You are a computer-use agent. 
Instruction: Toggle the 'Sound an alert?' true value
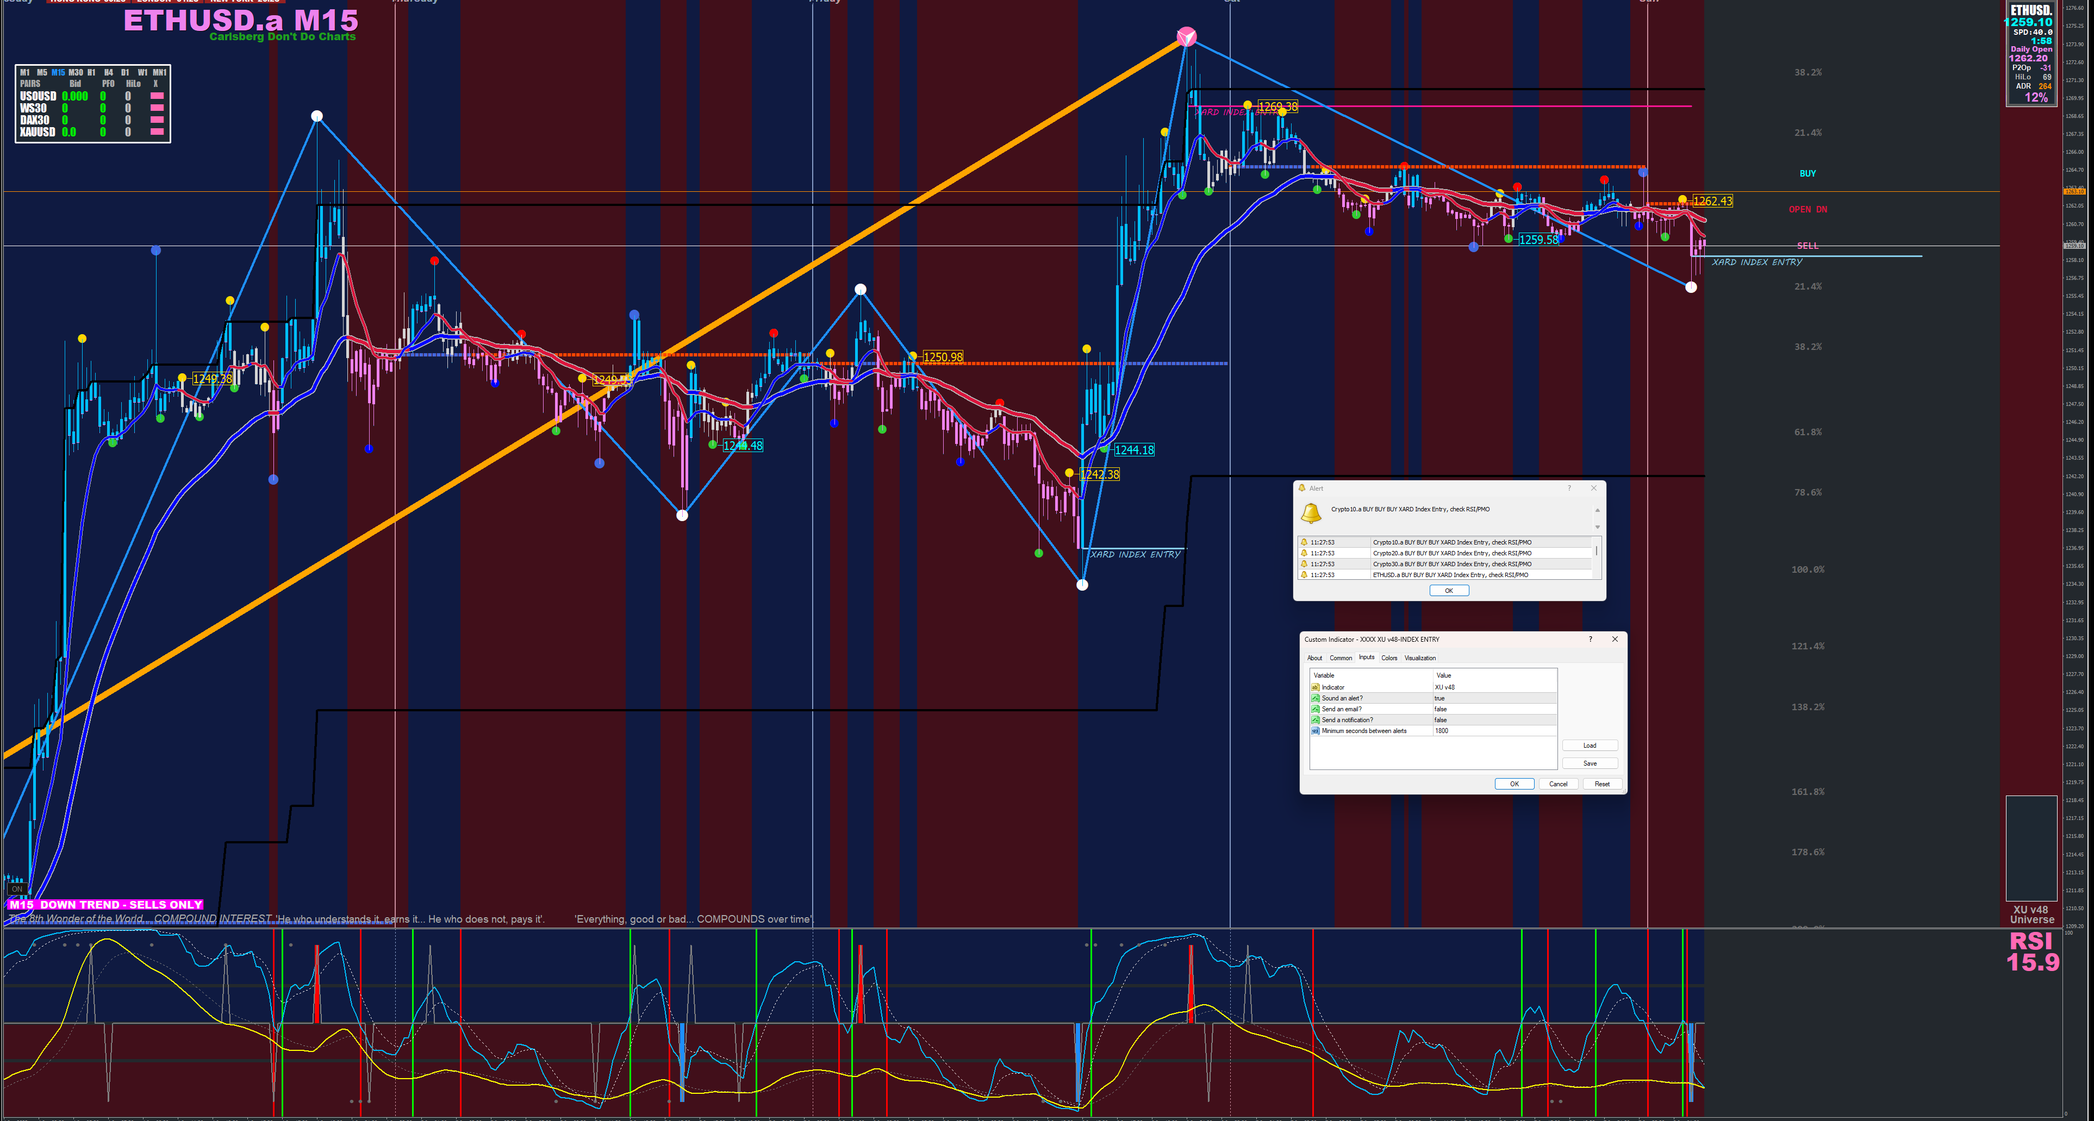[1494, 698]
